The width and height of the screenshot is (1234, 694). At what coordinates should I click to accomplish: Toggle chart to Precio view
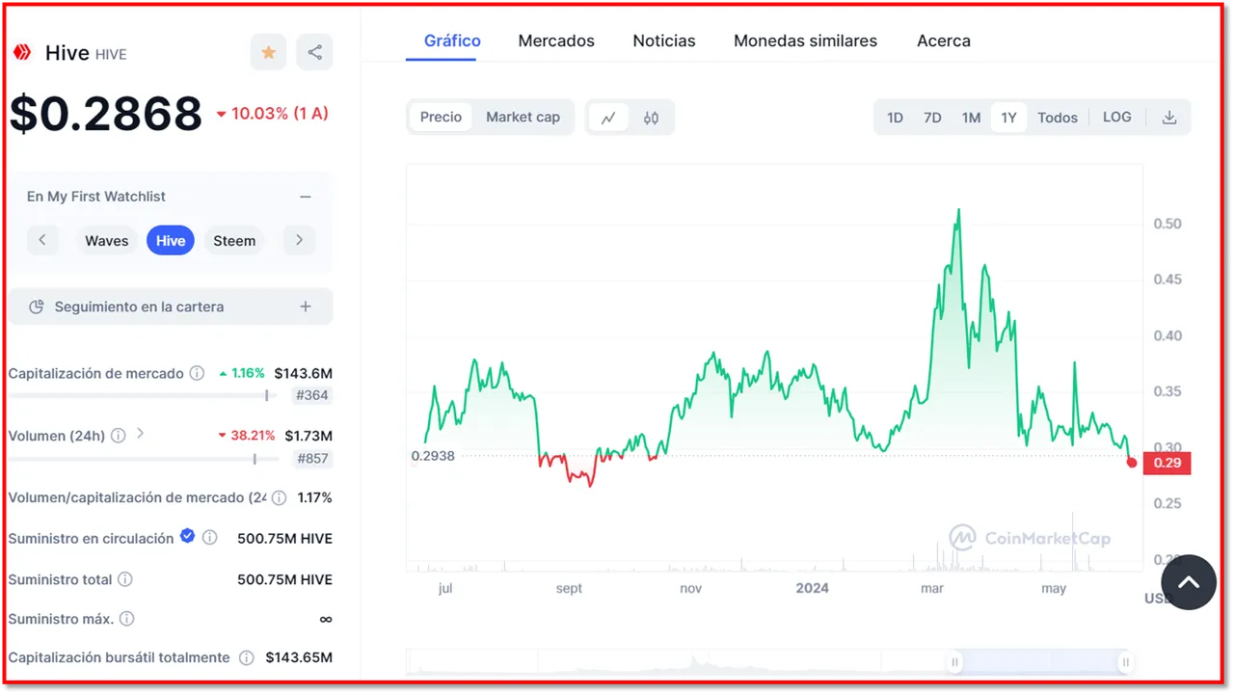441,117
